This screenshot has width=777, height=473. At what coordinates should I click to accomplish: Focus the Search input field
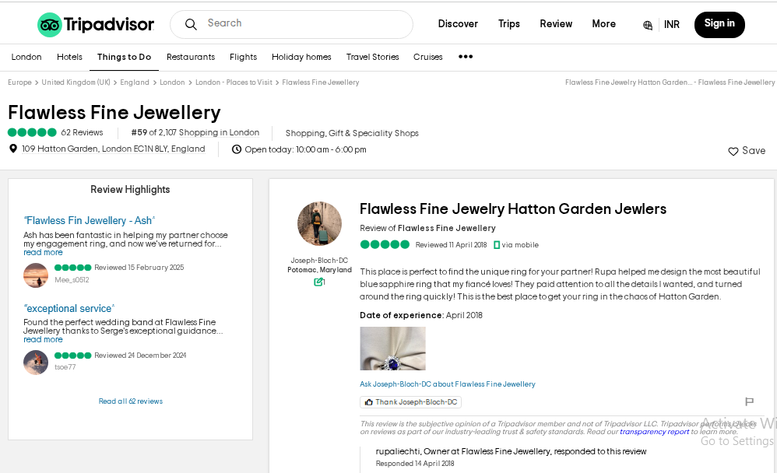[291, 24]
